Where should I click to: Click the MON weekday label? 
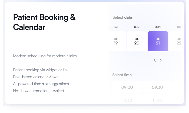[158, 27]
